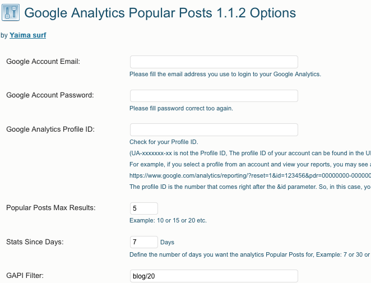Click the Stats Since Days input
The width and height of the screenshot is (371, 283).
pyautogui.click(x=144, y=242)
